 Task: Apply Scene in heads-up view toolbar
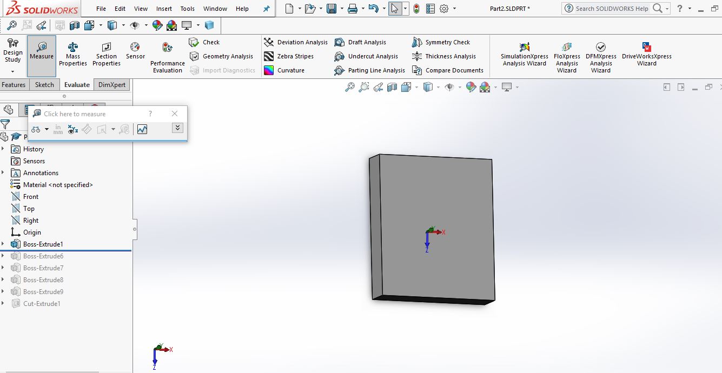(x=485, y=87)
